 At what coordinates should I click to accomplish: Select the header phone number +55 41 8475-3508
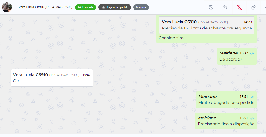coord(58,7)
